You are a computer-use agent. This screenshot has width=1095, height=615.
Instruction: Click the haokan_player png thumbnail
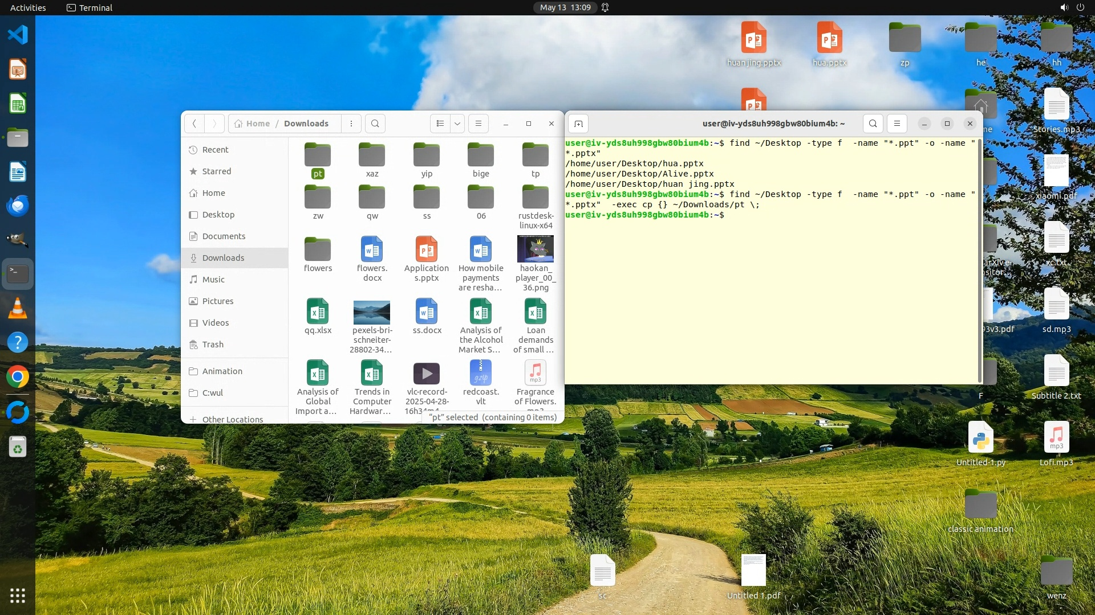(x=535, y=249)
